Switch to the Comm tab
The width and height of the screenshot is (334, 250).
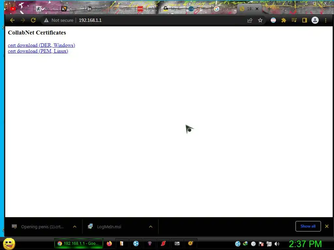(x=71, y=9)
